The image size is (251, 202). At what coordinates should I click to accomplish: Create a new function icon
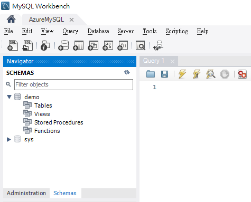[x=123, y=45]
